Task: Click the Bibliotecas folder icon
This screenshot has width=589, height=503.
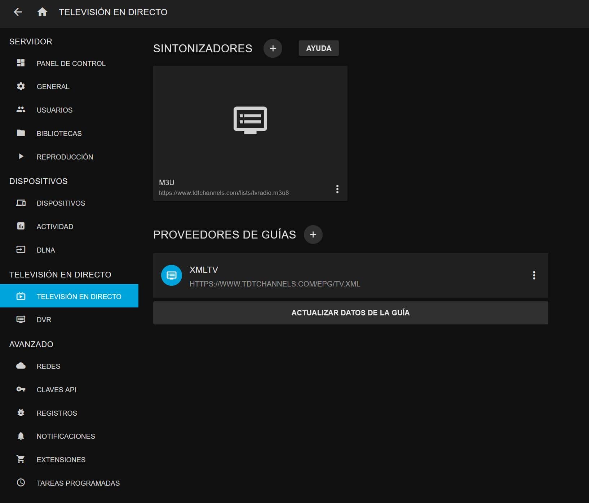Action: (x=21, y=133)
